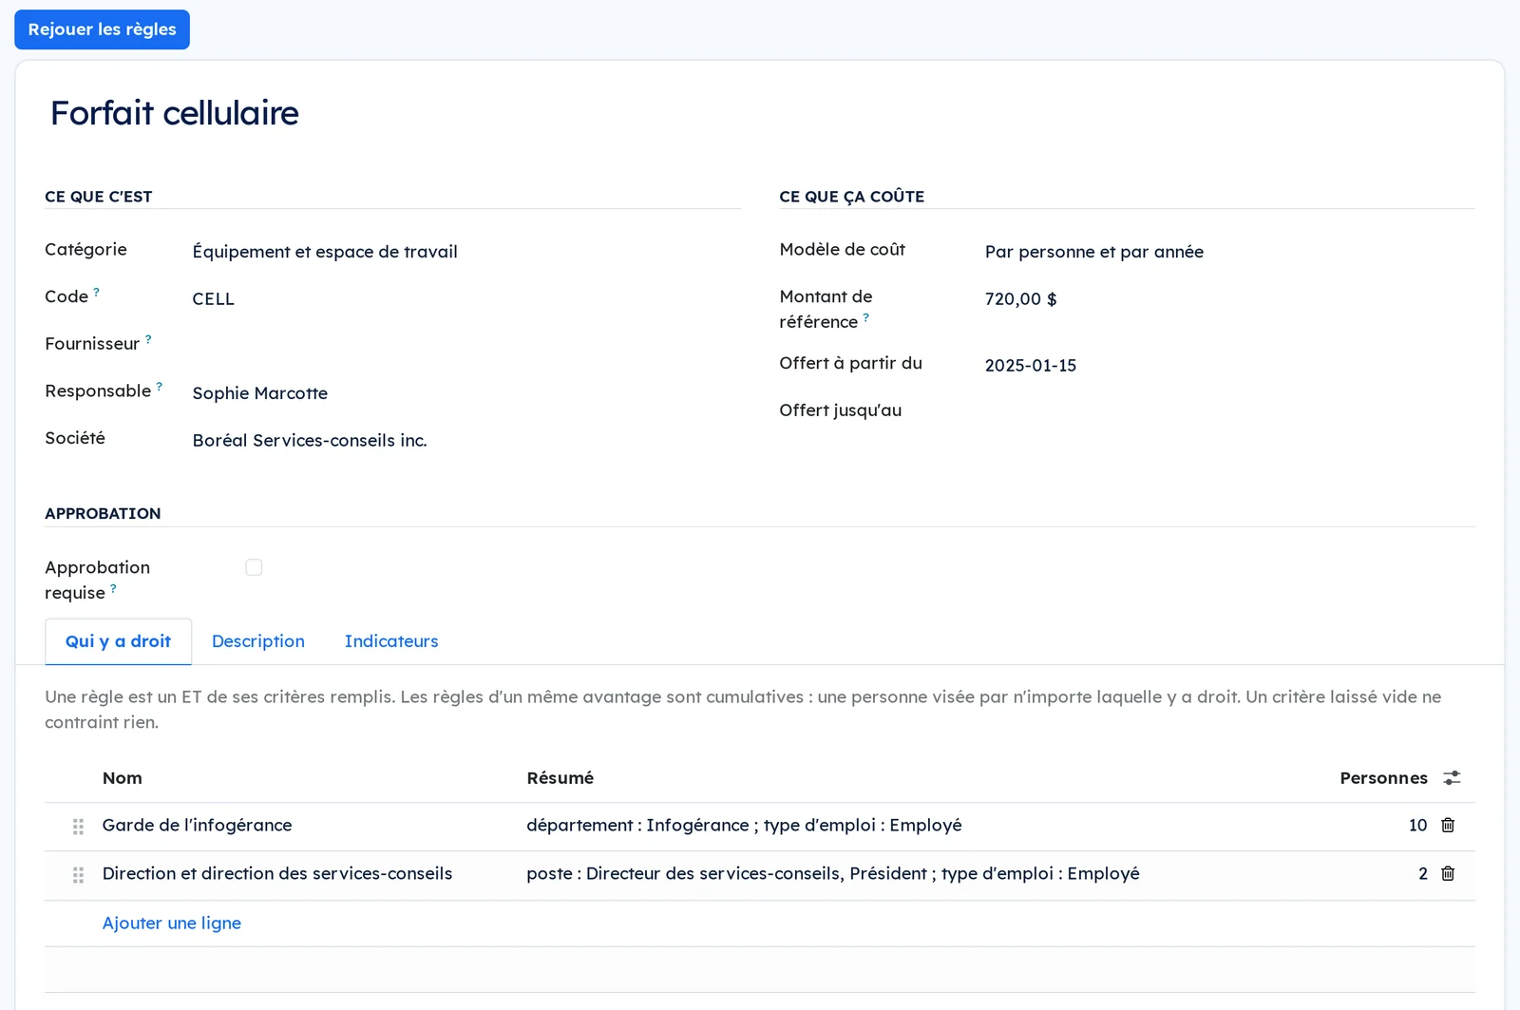Switch to the Indicateurs tab

tap(391, 641)
